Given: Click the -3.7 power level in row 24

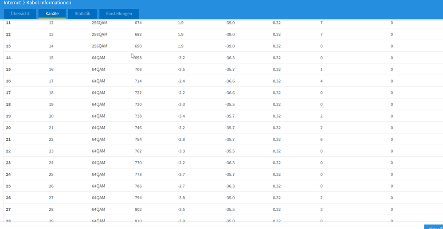Looking at the screenshot, I should (181, 175).
